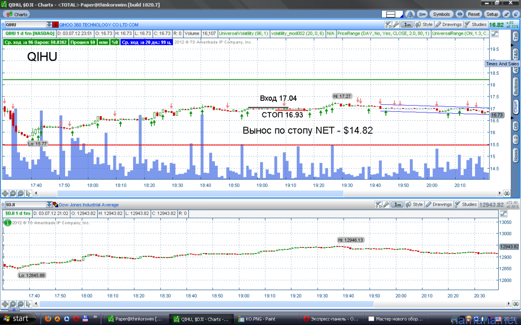Open QIHU chart settings wrench icon
The height and width of the screenshot is (325, 521).
click(396, 25)
